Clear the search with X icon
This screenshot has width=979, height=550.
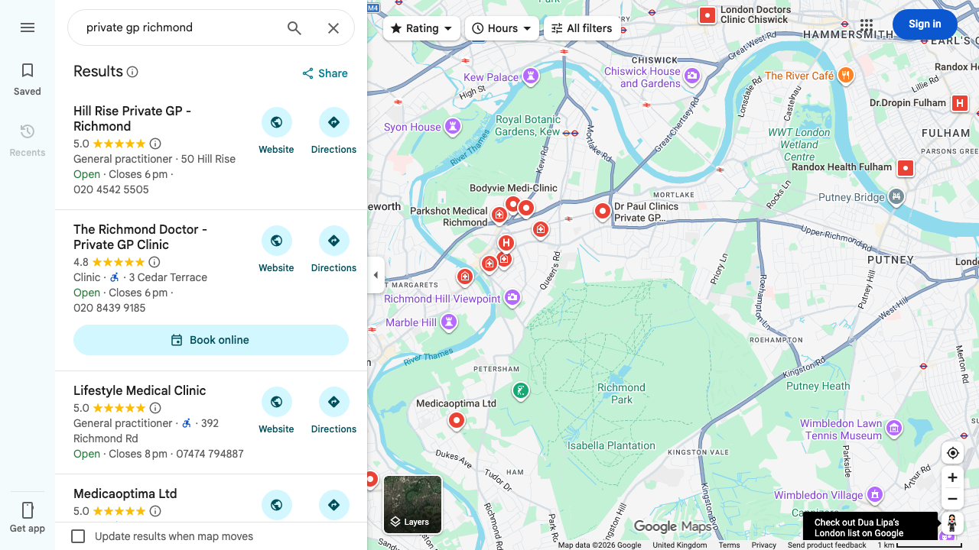point(333,28)
